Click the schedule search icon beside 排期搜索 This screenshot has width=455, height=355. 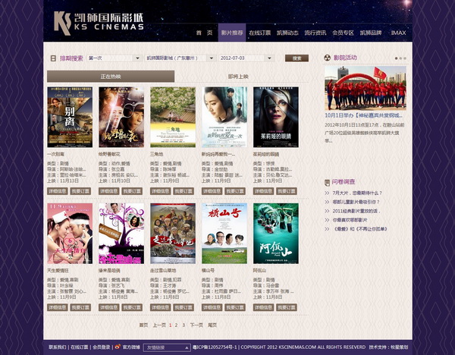(53, 58)
